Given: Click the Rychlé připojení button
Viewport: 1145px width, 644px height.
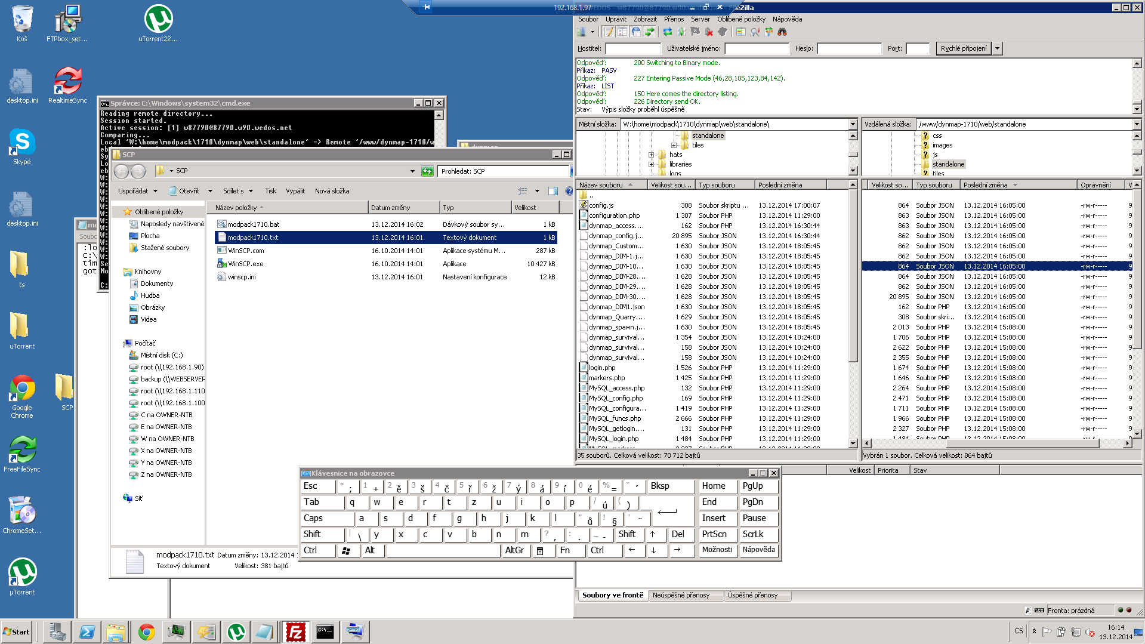Looking at the screenshot, I should click(x=964, y=48).
